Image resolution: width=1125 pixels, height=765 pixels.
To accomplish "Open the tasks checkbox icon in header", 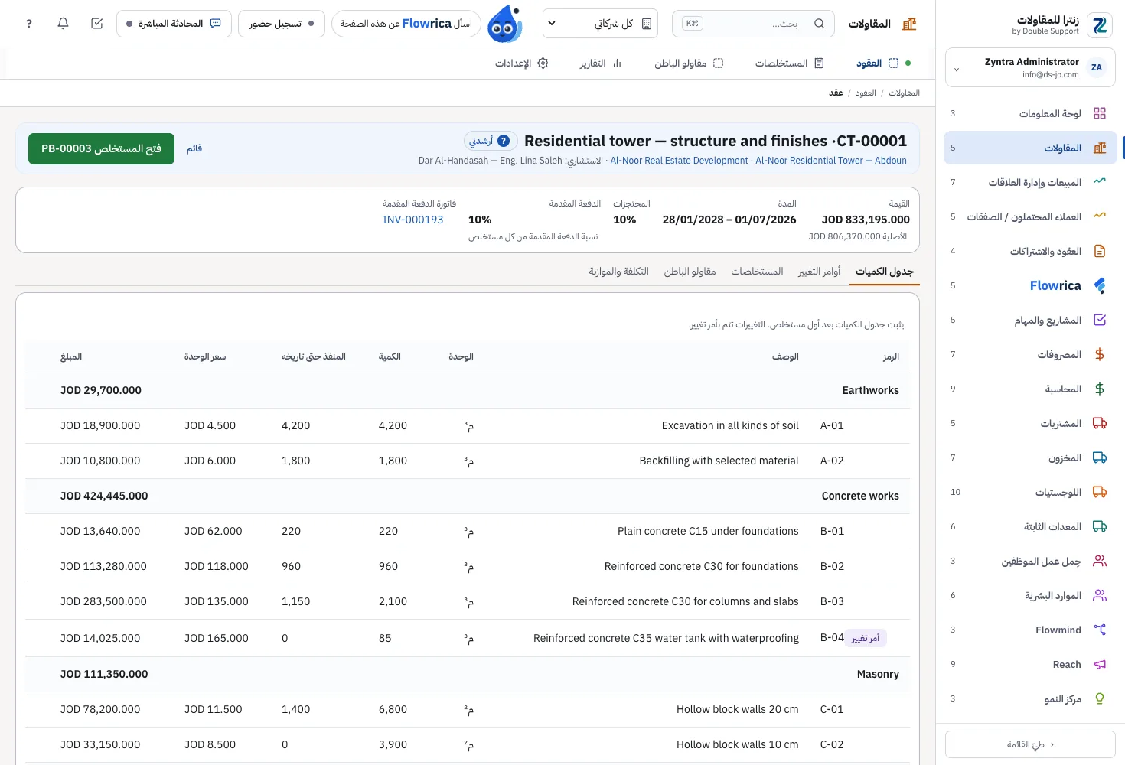I will tap(97, 24).
